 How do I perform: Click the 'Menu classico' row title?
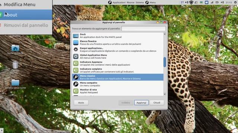88,76
